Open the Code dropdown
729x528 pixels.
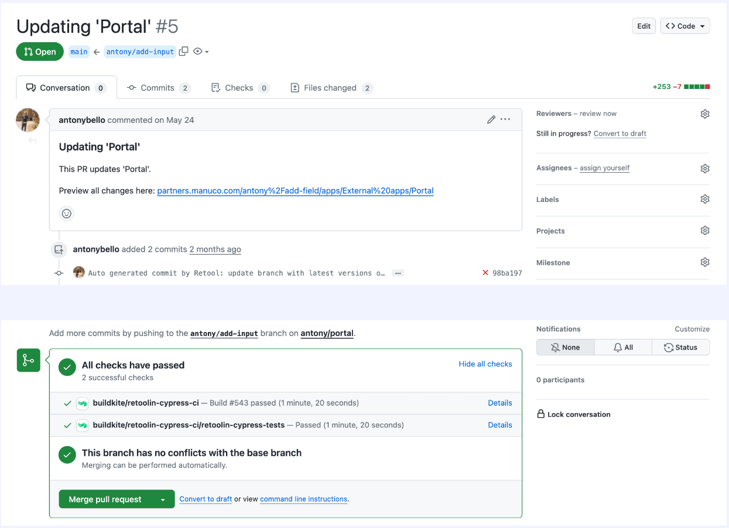[x=684, y=26]
